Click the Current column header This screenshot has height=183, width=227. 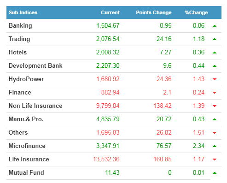[x=110, y=12]
